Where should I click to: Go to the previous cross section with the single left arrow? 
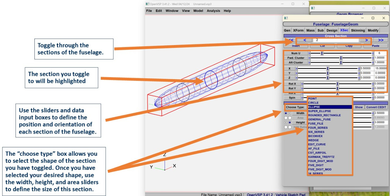(x=305, y=40)
